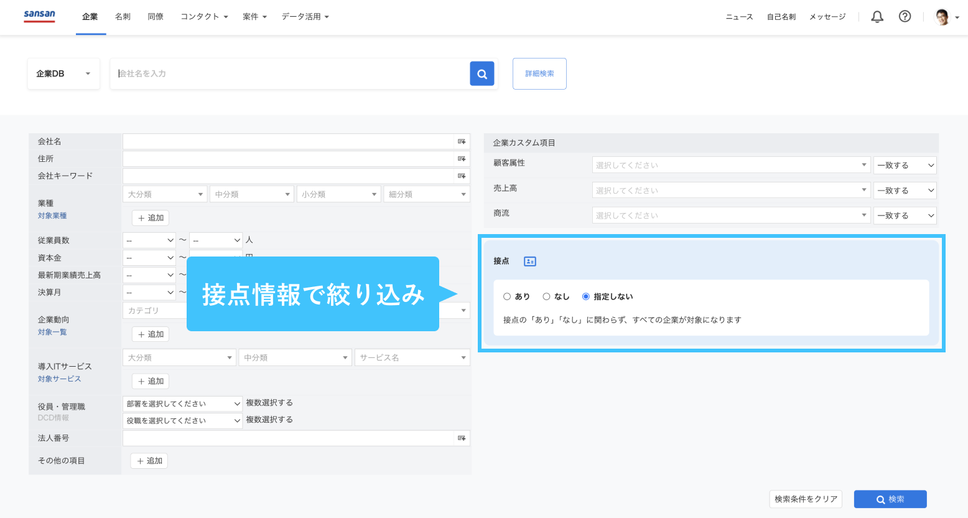Open the 導入ITサービス 大分類 dropdown
Screen dimensions: 968x518
(x=179, y=357)
